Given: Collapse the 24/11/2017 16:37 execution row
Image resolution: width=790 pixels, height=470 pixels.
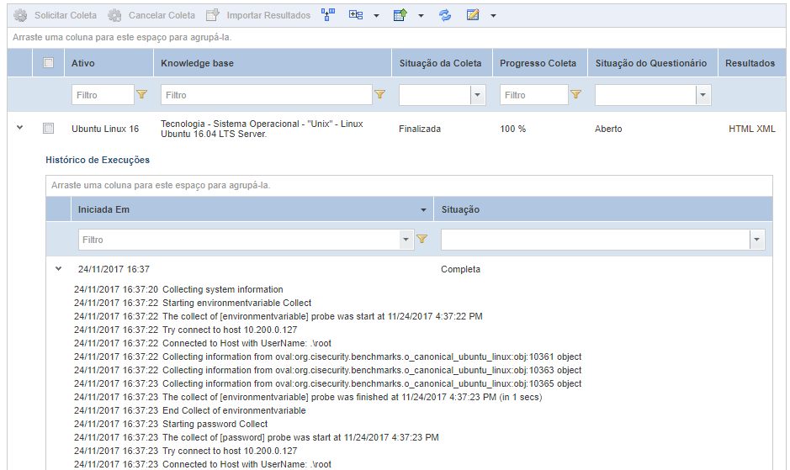Looking at the screenshot, I should point(58,269).
